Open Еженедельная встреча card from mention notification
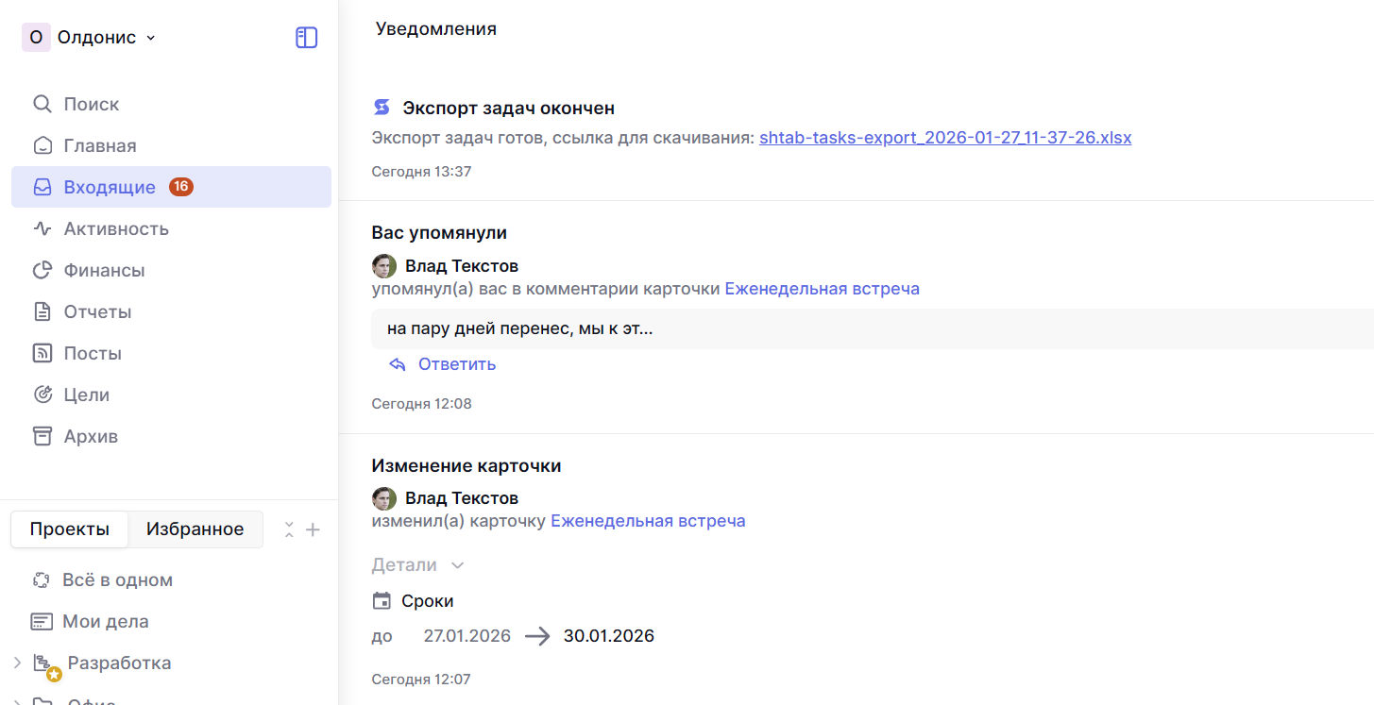Image resolution: width=1374 pixels, height=705 pixels. click(822, 289)
